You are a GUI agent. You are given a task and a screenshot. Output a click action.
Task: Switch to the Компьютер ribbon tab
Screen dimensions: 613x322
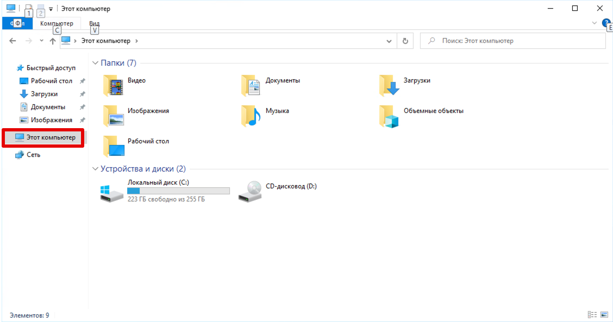tap(58, 23)
